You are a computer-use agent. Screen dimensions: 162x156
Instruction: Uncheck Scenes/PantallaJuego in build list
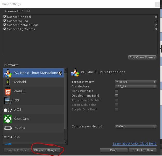5,25
